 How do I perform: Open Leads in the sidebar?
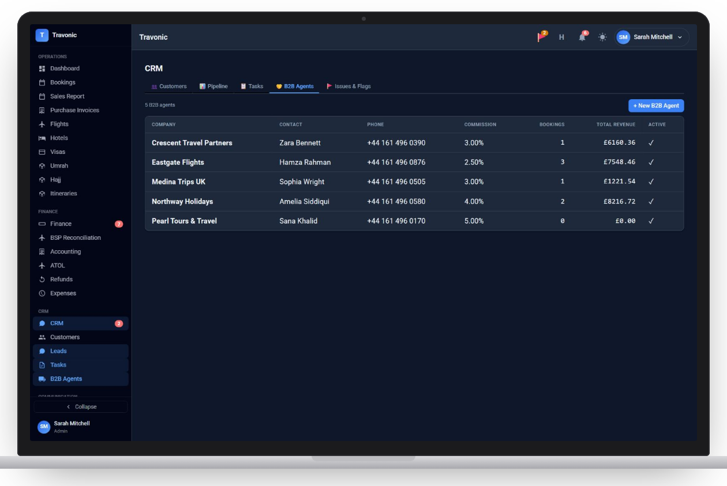[x=81, y=351]
